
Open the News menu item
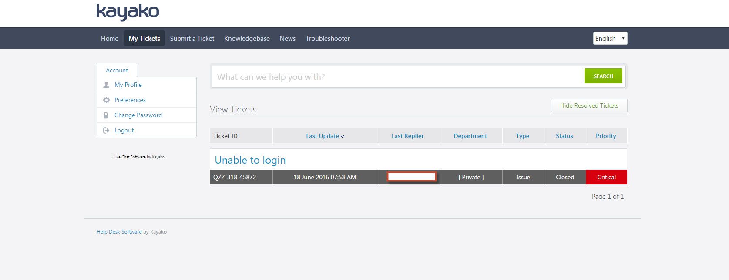(x=288, y=38)
